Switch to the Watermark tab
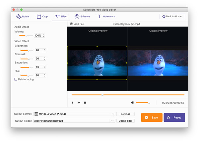Image resolution: width=199 pixels, height=142 pixels. (106, 16)
